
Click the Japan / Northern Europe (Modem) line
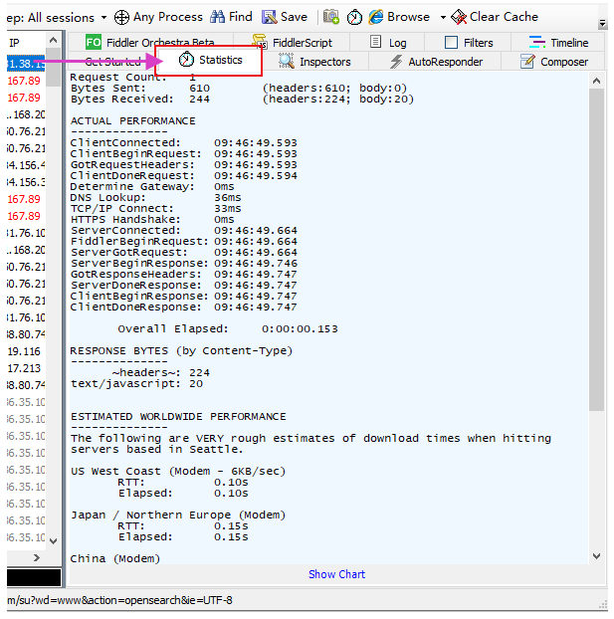click(x=178, y=516)
